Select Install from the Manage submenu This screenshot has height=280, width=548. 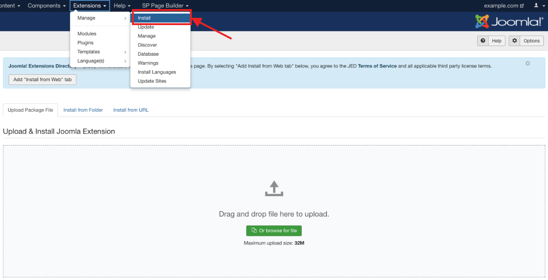(161, 18)
